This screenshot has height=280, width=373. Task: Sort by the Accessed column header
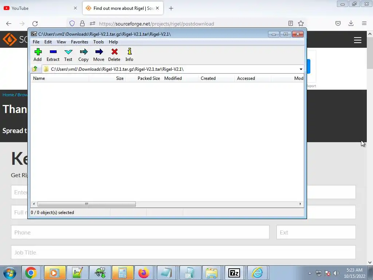pos(253,78)
